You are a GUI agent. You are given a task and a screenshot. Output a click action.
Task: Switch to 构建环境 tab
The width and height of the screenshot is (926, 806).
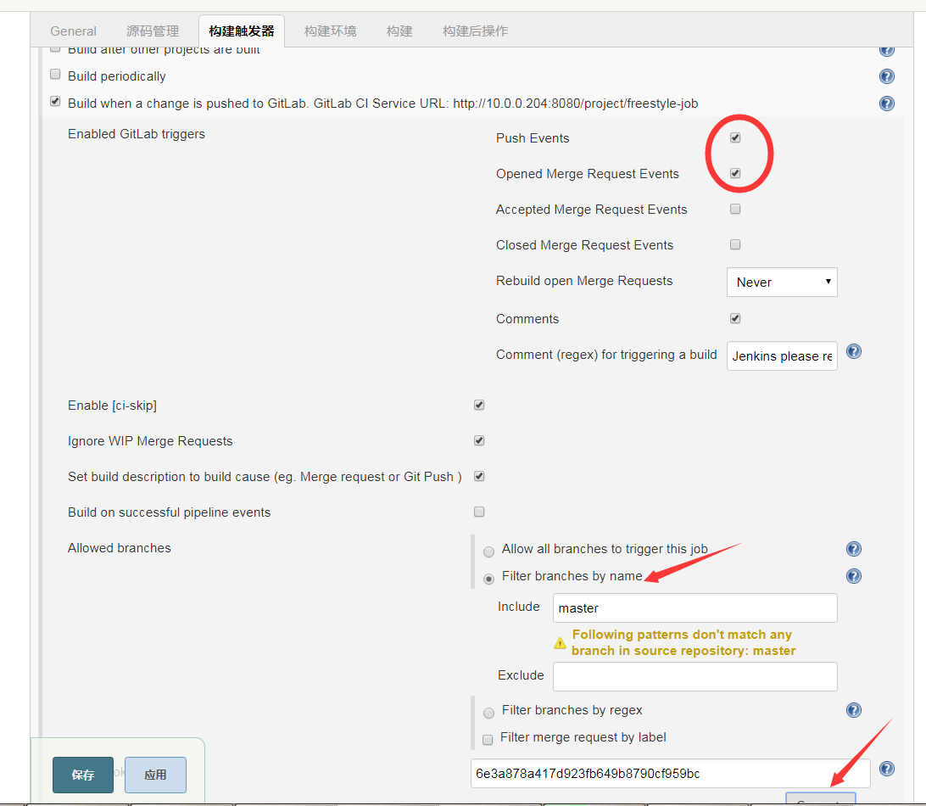click(330, 31)
